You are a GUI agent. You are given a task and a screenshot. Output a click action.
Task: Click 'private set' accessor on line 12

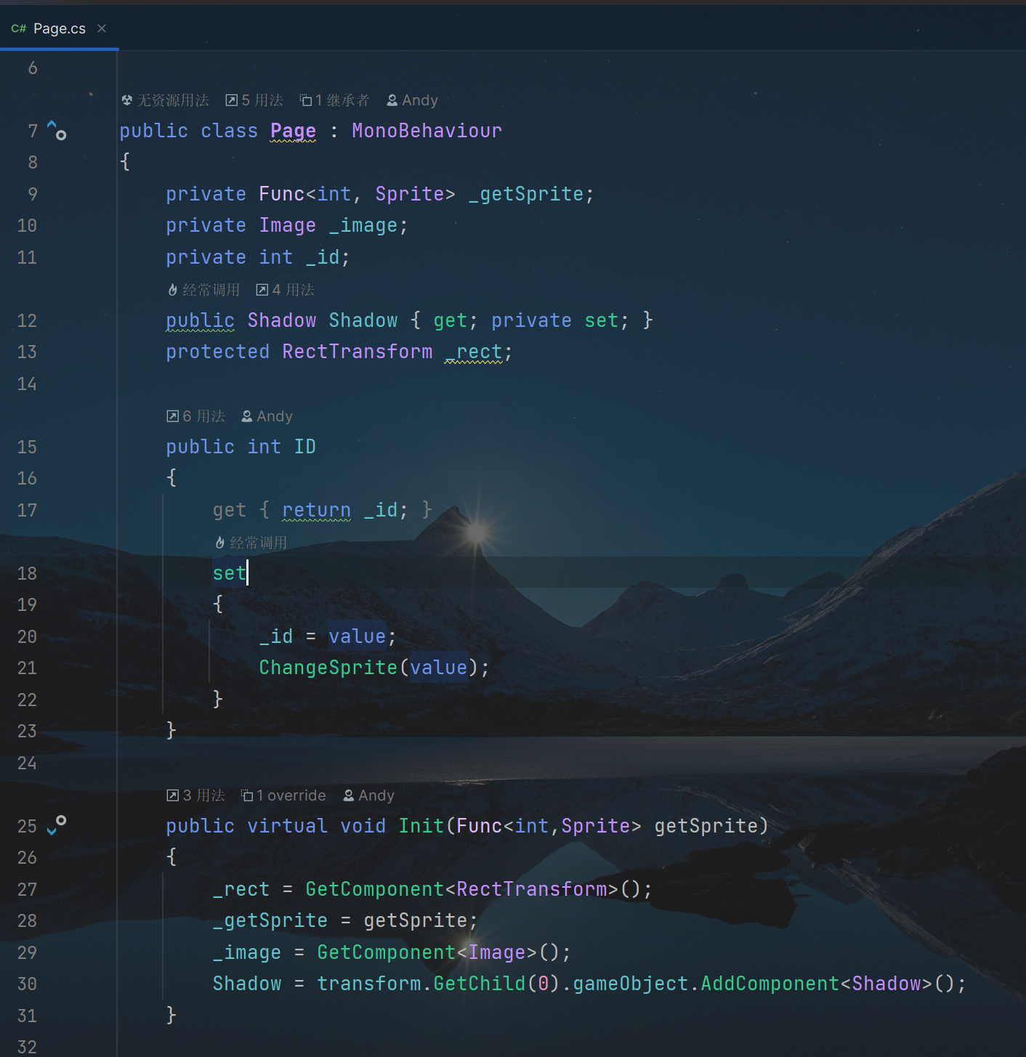(555, 320)
